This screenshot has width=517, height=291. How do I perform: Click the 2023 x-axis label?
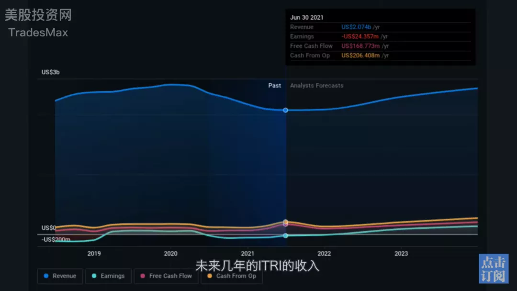pyautogui.click(x=401, y=254)
